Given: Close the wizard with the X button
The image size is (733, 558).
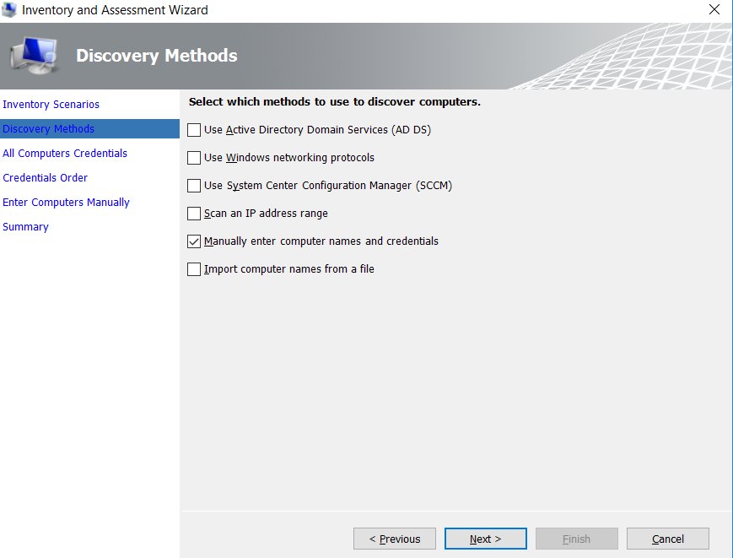Looking at the screenshot, I should (714, 9).
